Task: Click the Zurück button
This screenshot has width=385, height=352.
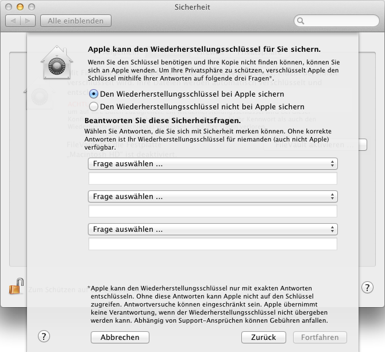Action: pos(263,337)
